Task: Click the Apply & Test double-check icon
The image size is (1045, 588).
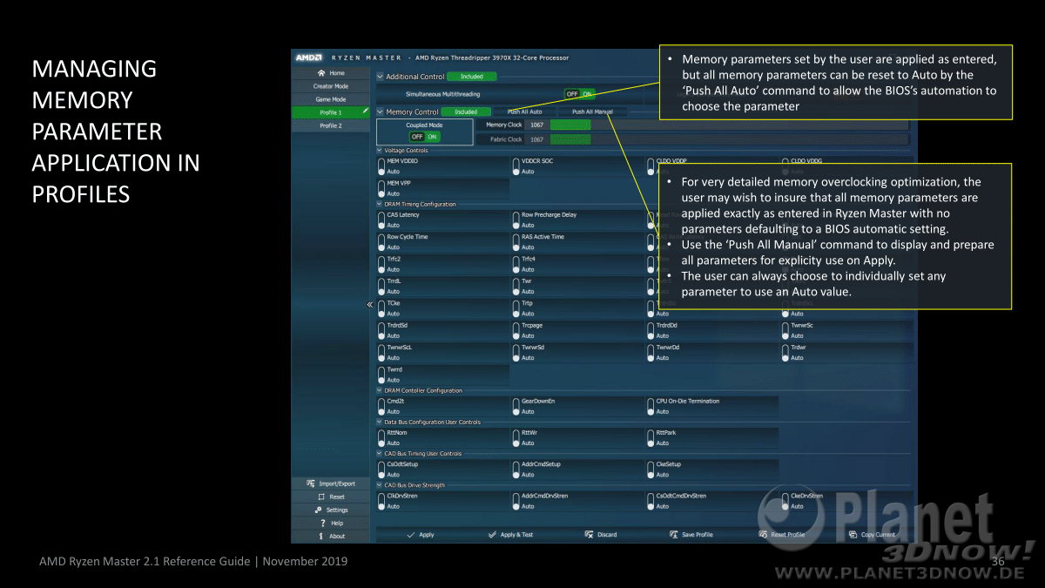Action: (x=492, y=534)
